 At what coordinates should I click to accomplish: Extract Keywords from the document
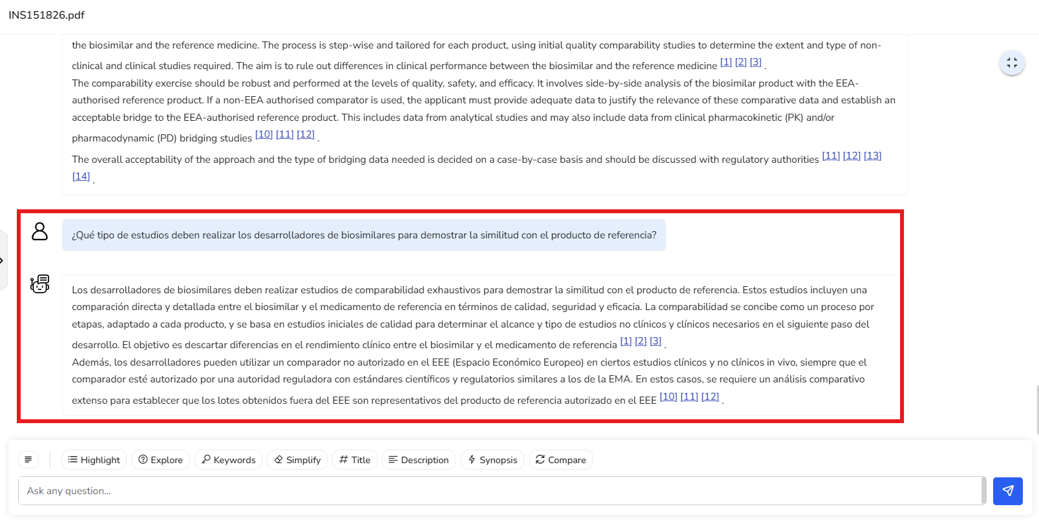tap(228, 460)
